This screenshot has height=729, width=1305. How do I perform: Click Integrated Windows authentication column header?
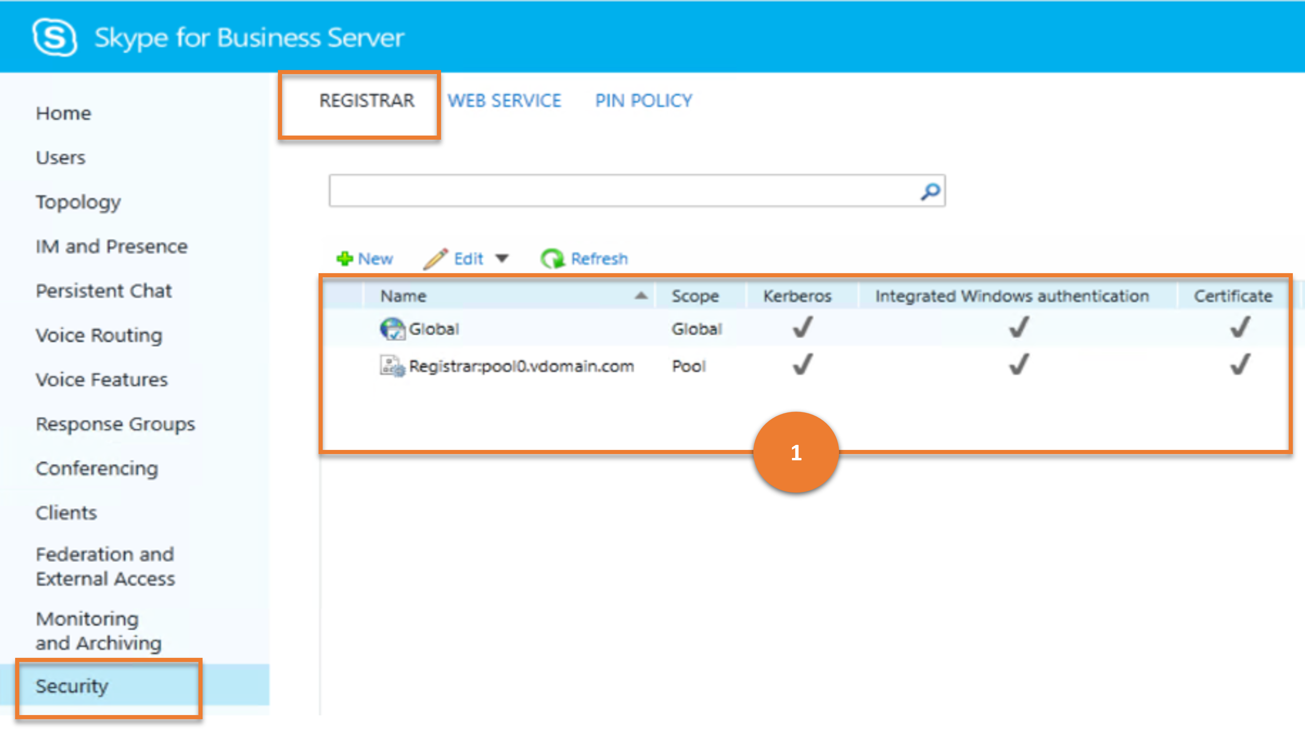1012,296
